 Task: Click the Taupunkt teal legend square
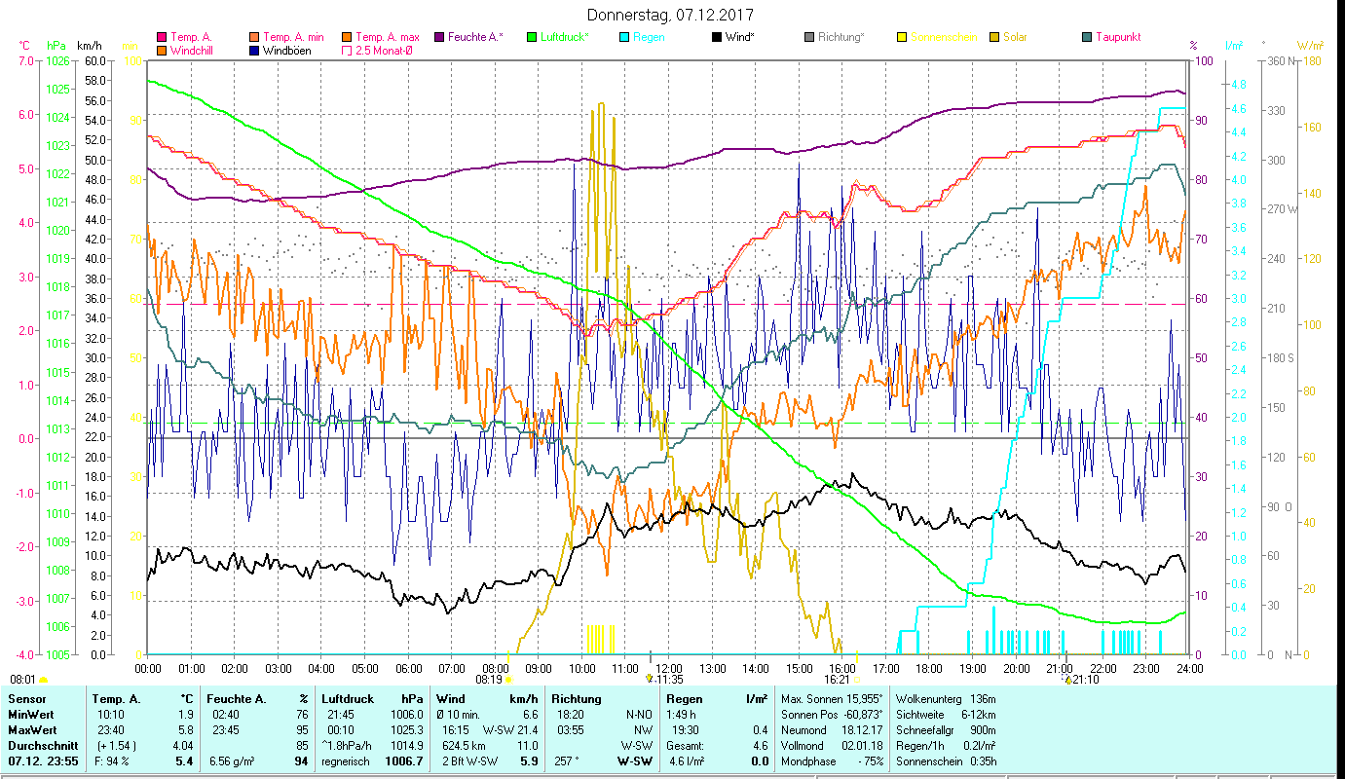pos(1086,37)
